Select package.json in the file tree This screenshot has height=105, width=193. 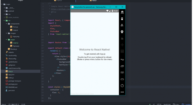tap(13, 84)
